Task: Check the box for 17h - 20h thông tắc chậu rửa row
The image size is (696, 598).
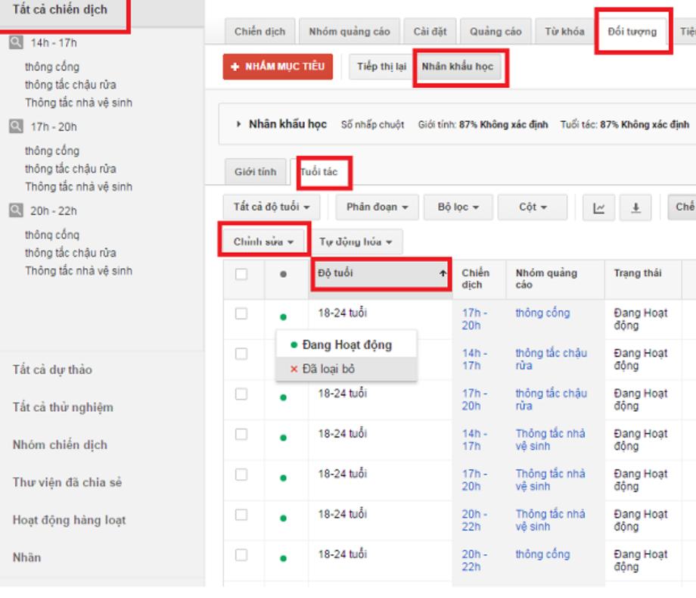Action: (241, 394)
